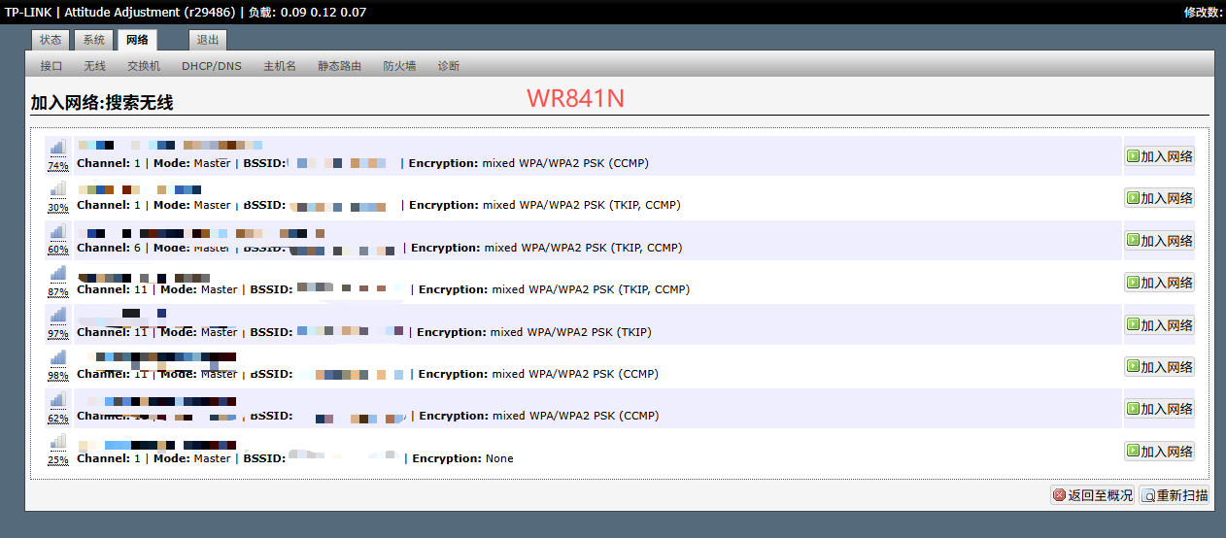Open the 主机名 submenu
Screen dimensions: 1226x538
pyautogui.click(x=280, y=66)
